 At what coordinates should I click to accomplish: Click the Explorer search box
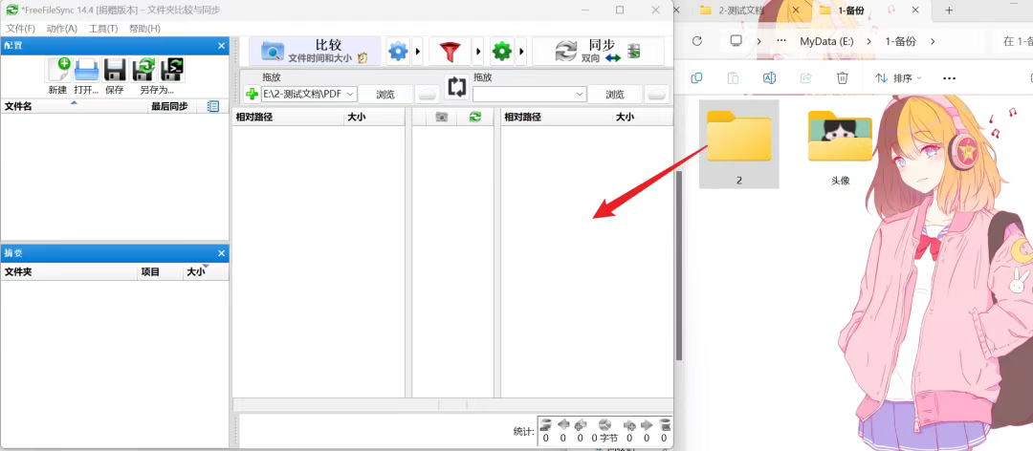tap(1013, 41)
